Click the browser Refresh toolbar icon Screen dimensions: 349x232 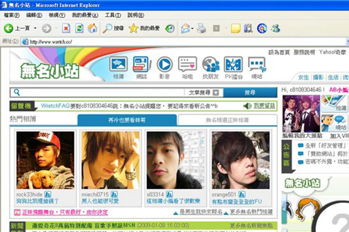click(79, 28)
